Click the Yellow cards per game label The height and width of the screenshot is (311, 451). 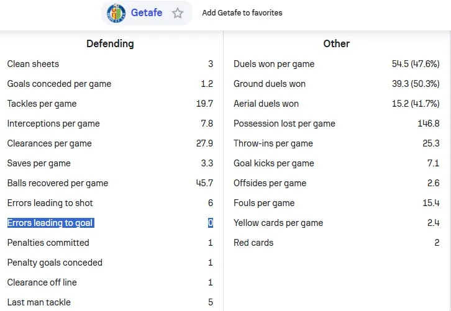pyautogui.click(x=278, y=223)
